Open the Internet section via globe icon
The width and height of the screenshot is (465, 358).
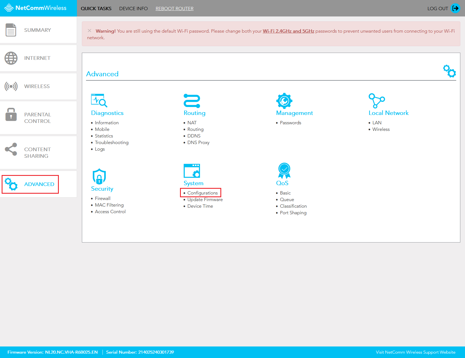pos(11,58)
